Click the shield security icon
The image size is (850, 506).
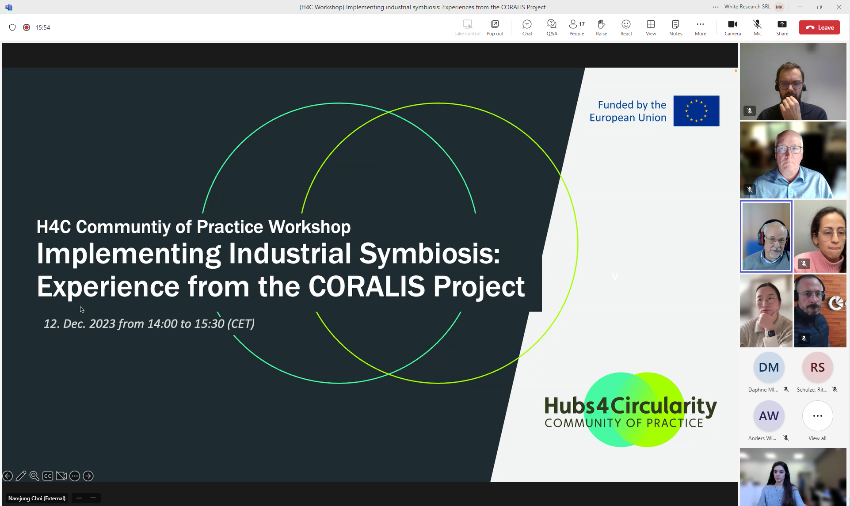click(12, 27)
